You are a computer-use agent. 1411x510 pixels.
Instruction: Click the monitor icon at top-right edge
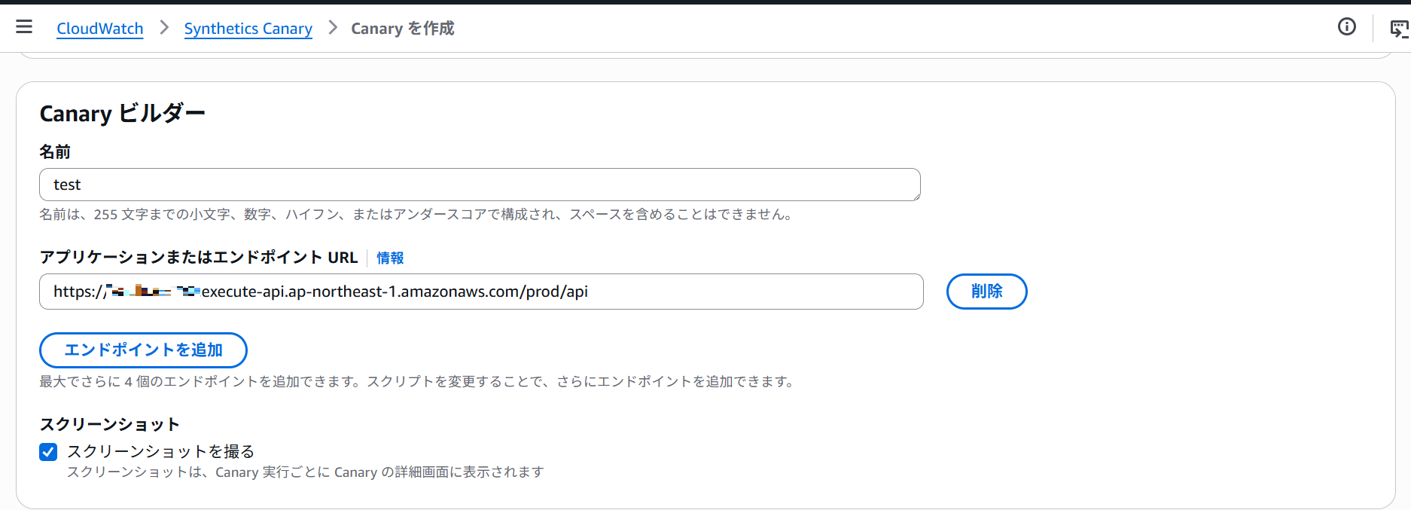pyautogui.click(x=1399, y=29)
